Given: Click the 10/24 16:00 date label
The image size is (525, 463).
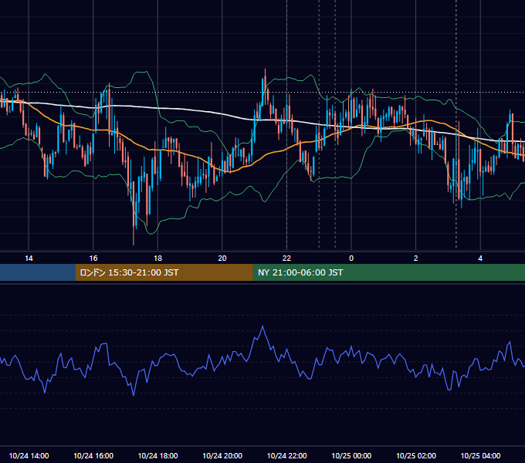Looking at the screenshot, I should [93, 455].
